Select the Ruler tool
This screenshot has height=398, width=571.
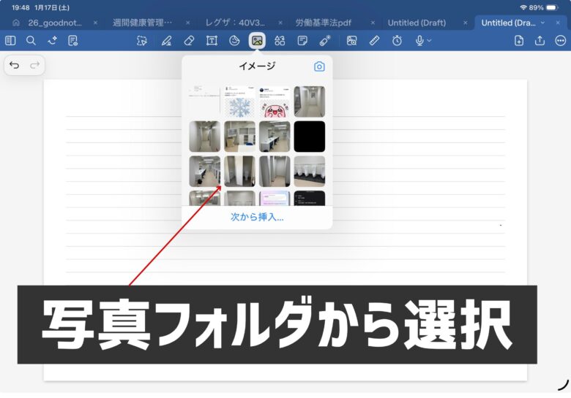374,41
